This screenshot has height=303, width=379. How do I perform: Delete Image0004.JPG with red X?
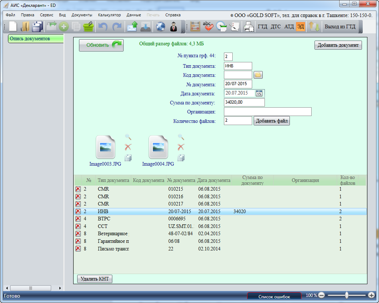pos(181,147)
